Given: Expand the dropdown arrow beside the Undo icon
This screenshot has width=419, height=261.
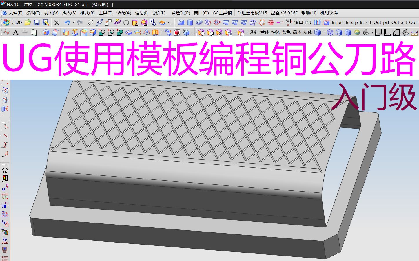Looking at the screenshot, I should click(x=73, y=23).
